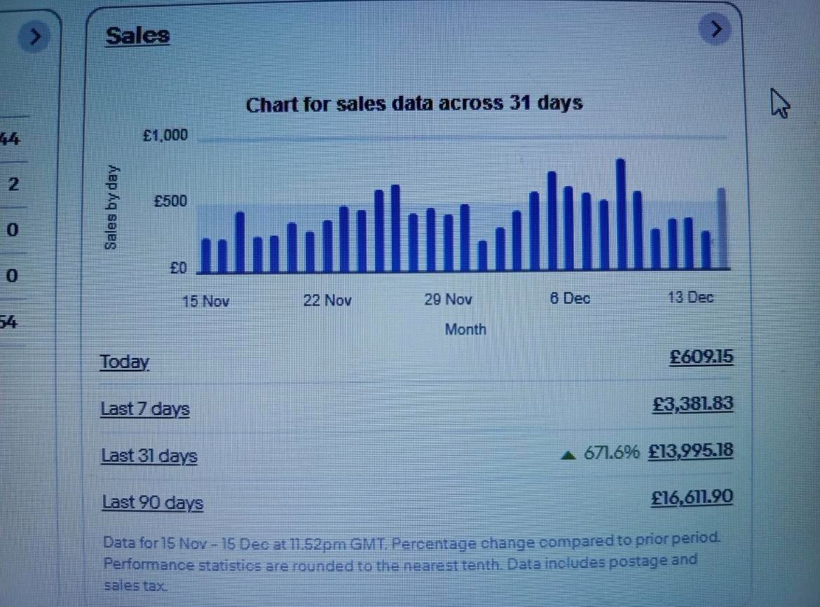
Task: Open the Today sales link
Action: click(x=125, y=362)
